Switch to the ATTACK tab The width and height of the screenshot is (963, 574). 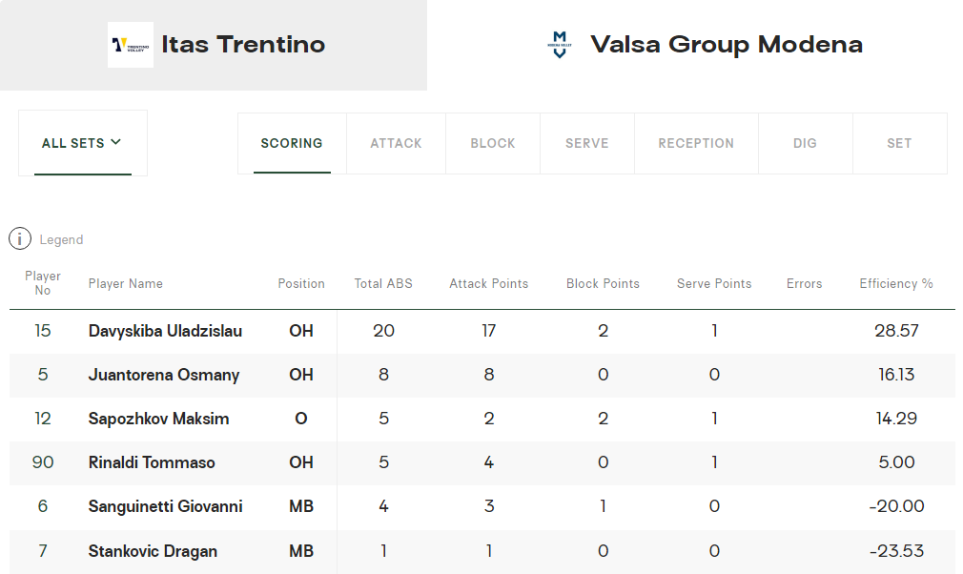tap(396, 143)
